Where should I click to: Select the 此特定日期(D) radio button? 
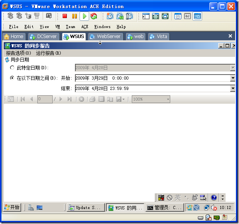pyautogui.click(x=12, y=68)
